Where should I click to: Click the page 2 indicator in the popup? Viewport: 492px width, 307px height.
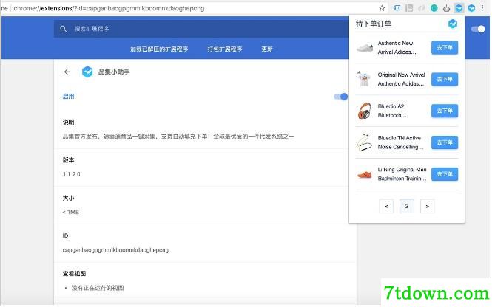[x=407, y=206]
